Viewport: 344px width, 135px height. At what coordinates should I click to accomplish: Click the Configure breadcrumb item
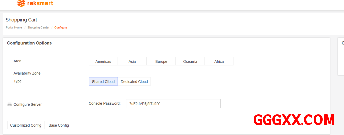[61, 27]
